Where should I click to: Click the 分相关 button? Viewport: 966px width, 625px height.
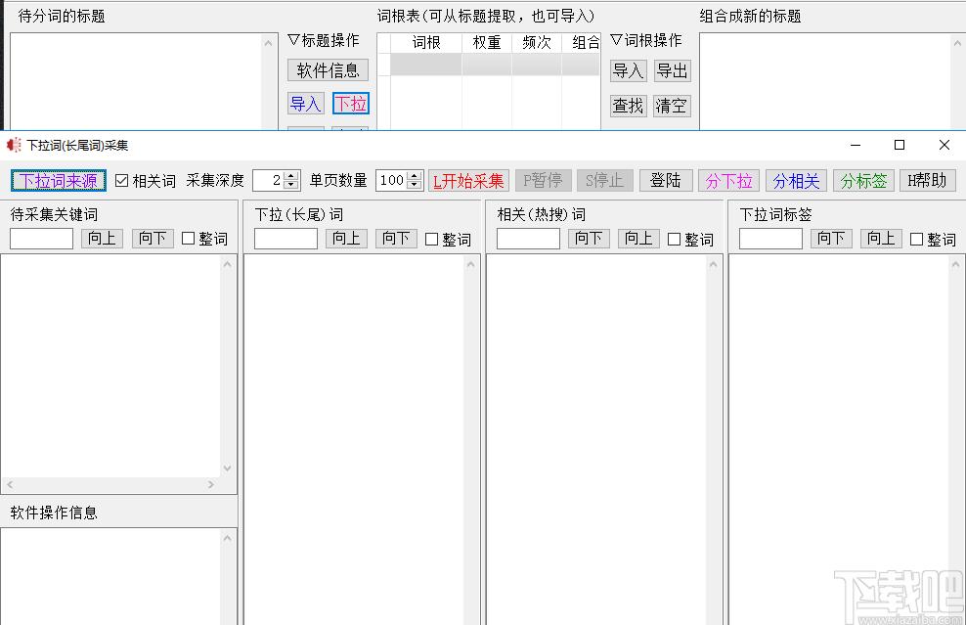pos(797,181)
